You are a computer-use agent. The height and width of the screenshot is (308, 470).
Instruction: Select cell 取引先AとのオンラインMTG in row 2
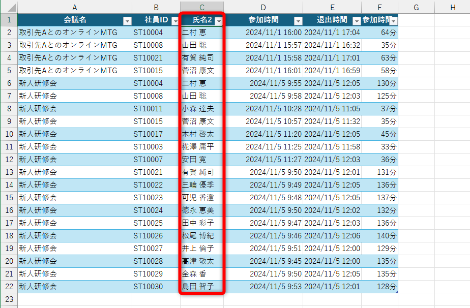(75, 33)
